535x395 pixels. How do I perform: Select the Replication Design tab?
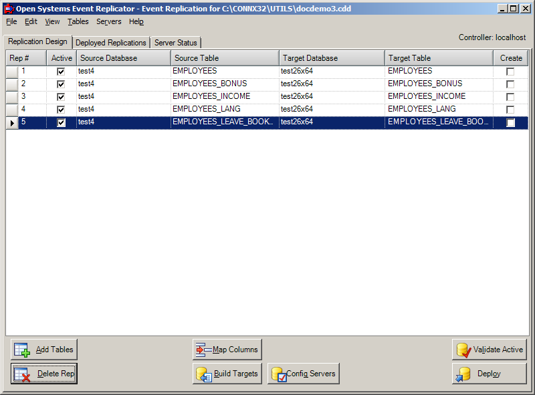pos(36,41)
